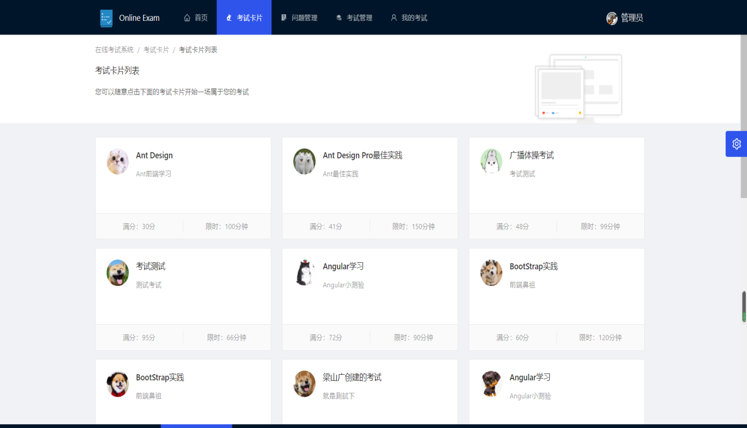Click the 考试卡片 breadcrumb link

pyautogui.click(x=156, y=50)
